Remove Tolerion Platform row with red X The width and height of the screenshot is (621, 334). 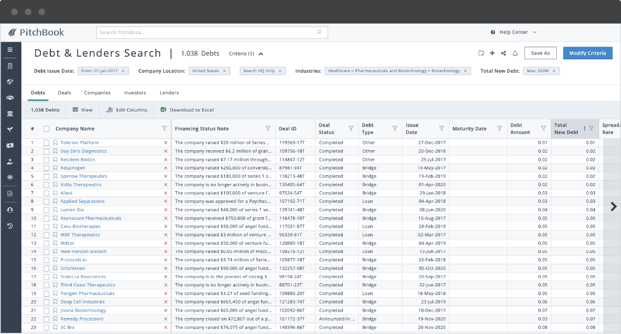[165, 143]
